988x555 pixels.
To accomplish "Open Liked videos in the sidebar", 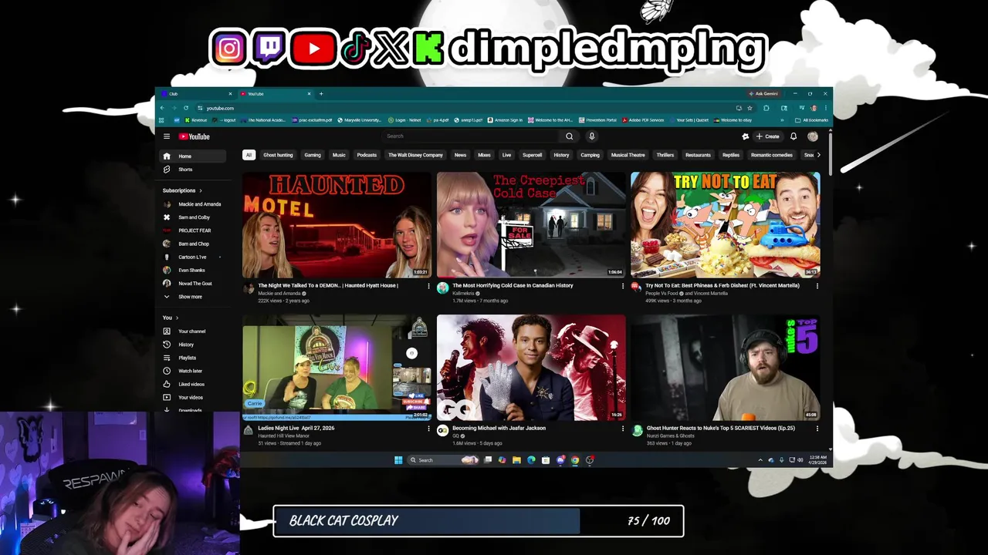I will click(x=193, y=384).
